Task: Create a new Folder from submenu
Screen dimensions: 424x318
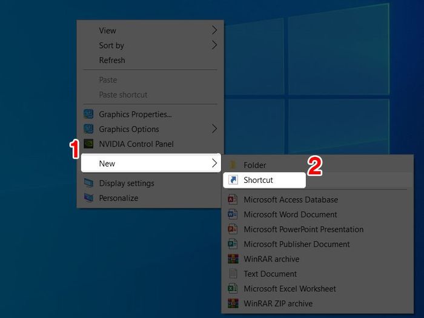Action: [x=317, y=165]
